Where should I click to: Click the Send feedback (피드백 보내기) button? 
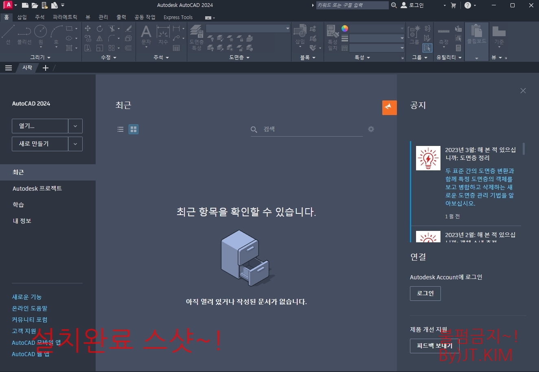(x=435, y=346)
